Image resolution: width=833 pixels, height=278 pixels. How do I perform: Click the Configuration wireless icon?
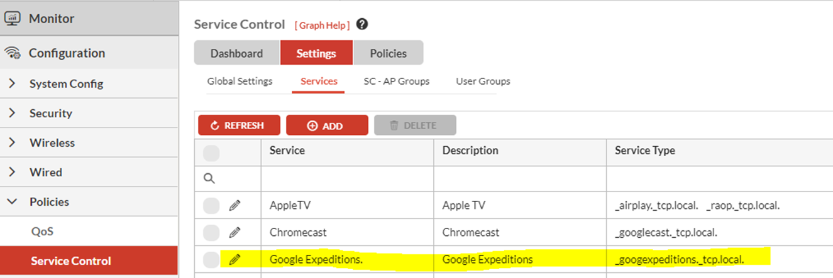click(x=12, y=53)
